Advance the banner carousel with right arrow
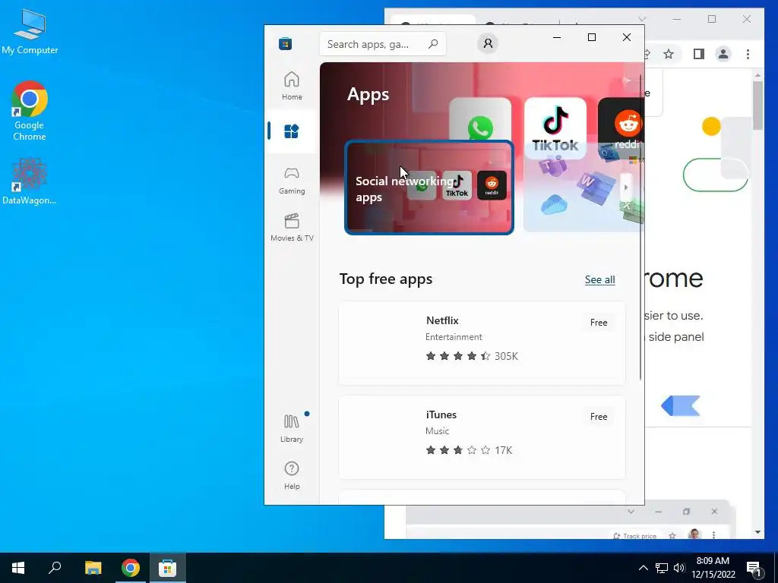This screenshot has height=583, width=778. click(x=626, y=188)
